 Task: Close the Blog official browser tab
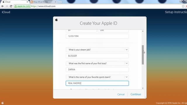tap(56, 2)
